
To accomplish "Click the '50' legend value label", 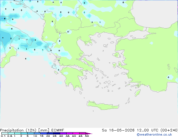I will (87, 136).
